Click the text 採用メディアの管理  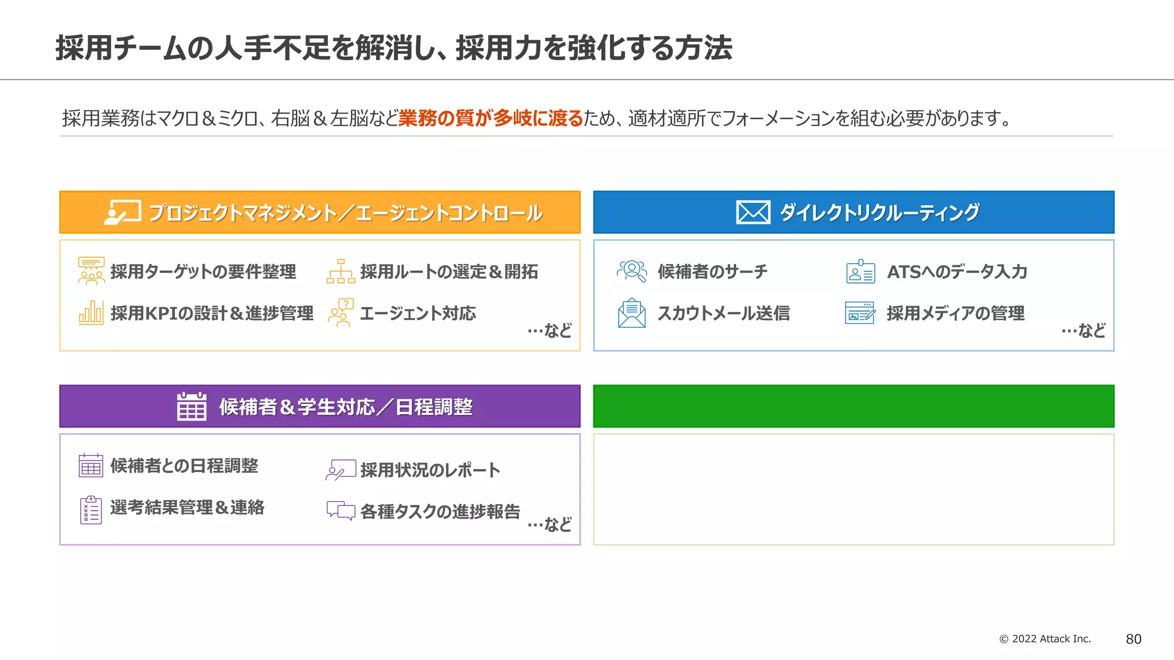(956, 313)
